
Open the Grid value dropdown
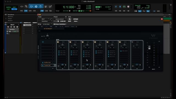[111, 7]
